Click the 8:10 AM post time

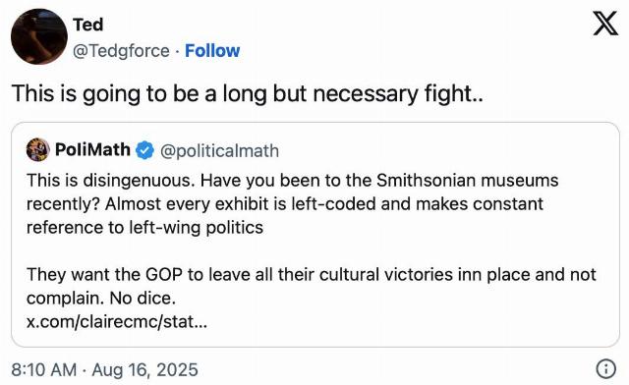(x=44, y=369)
